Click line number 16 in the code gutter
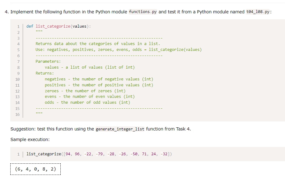The image size is (285, 178). [17, 115]
